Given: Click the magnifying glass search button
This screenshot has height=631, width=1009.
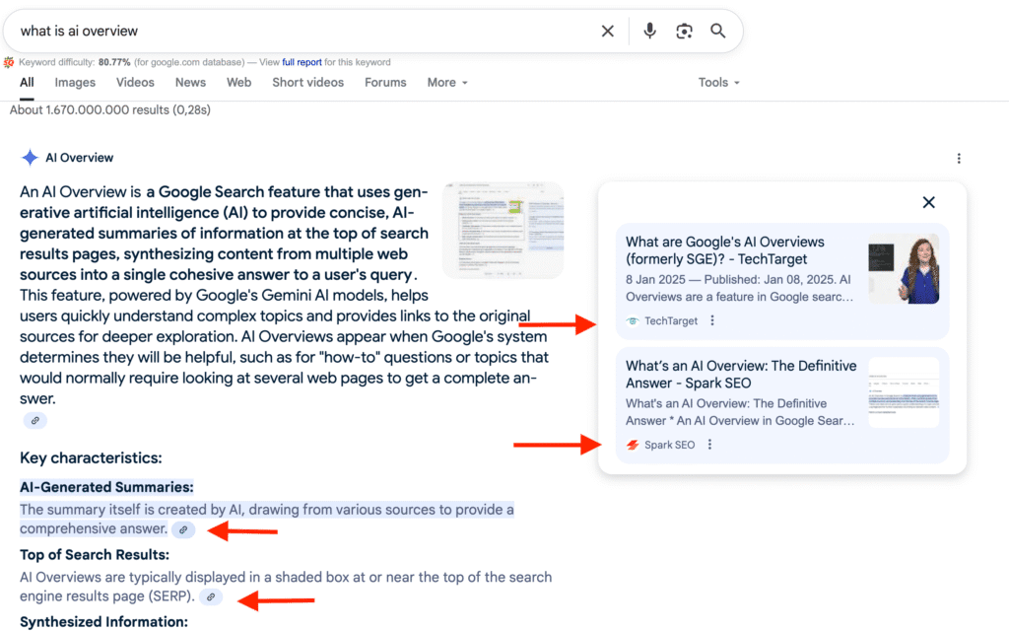Looking at the screenshot, I should pos(718,32).
